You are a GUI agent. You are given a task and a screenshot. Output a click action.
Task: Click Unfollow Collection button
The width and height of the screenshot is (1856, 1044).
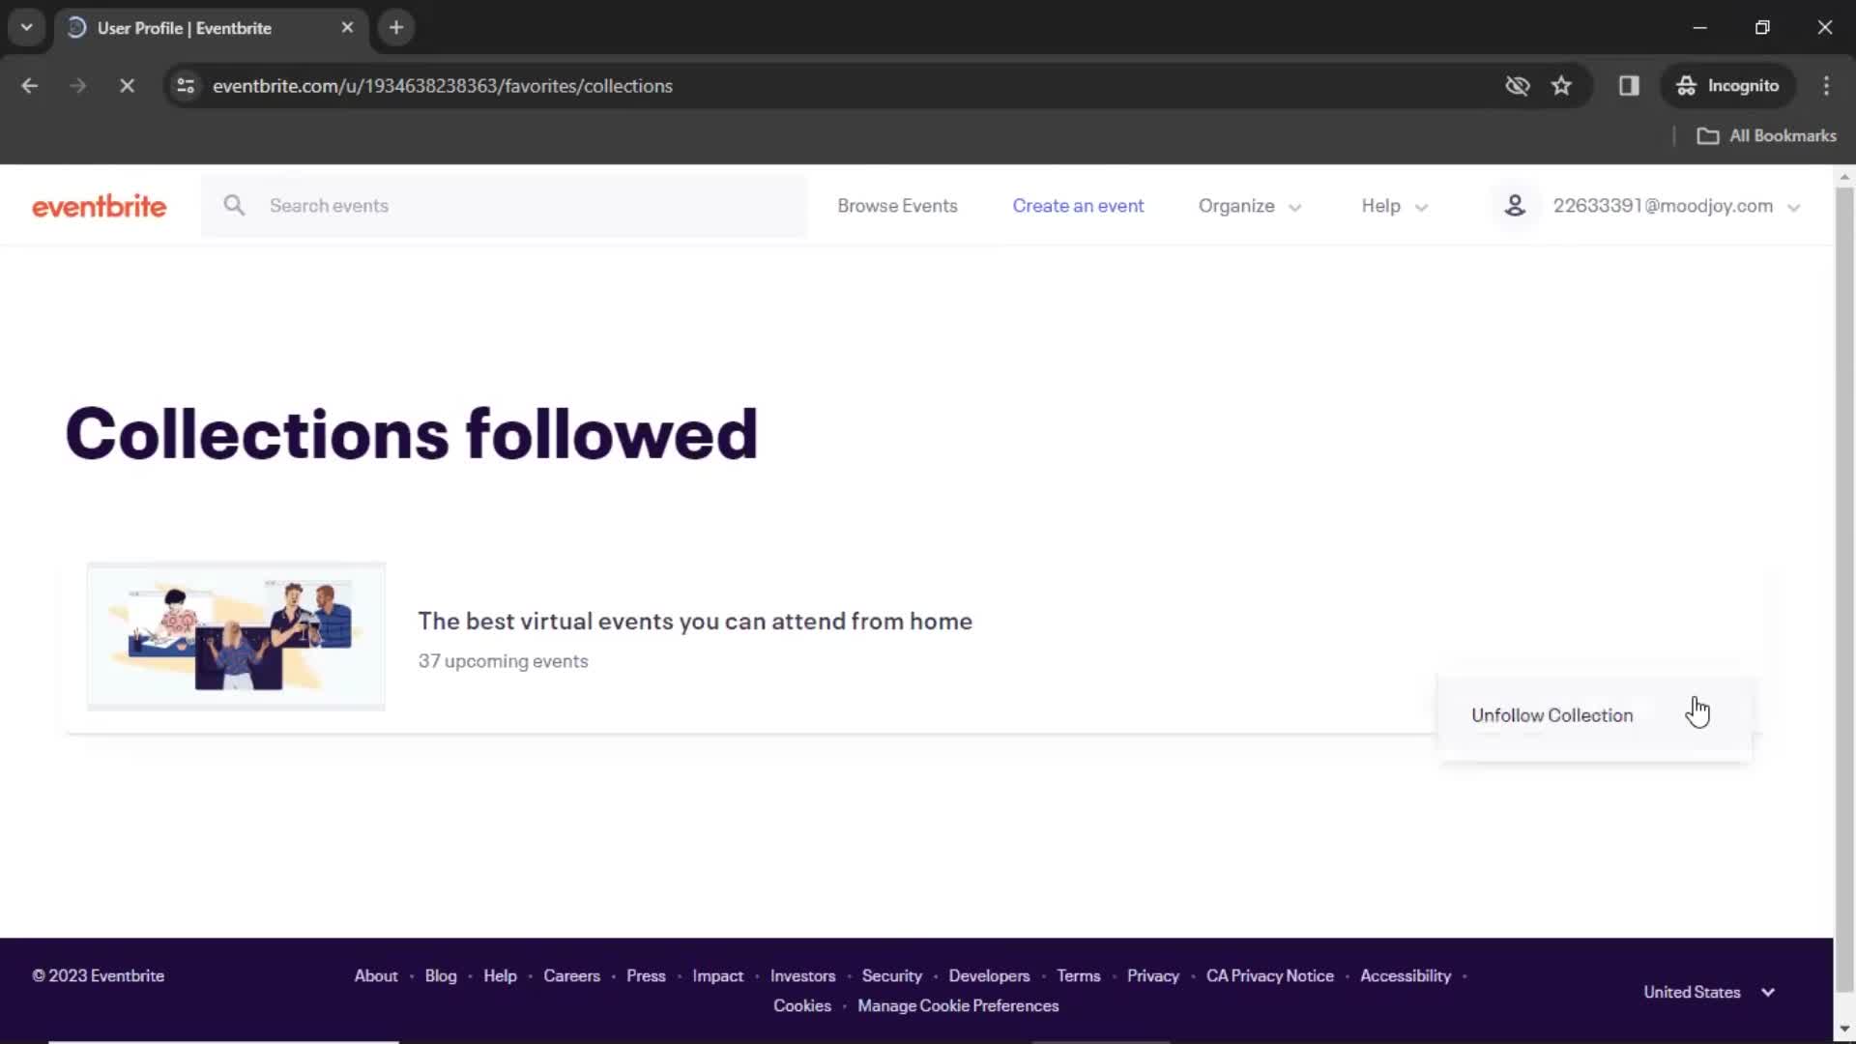pyautogui.click(x=1551, y=715)
